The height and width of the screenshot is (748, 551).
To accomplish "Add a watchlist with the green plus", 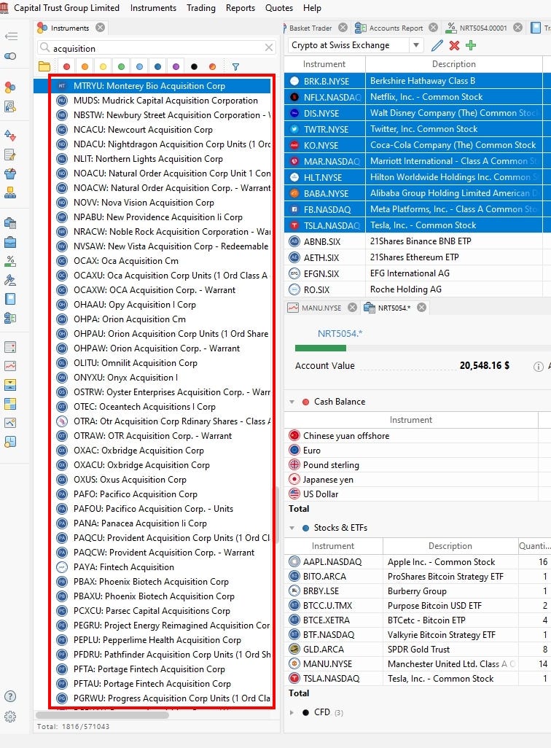I will point(471,45).
